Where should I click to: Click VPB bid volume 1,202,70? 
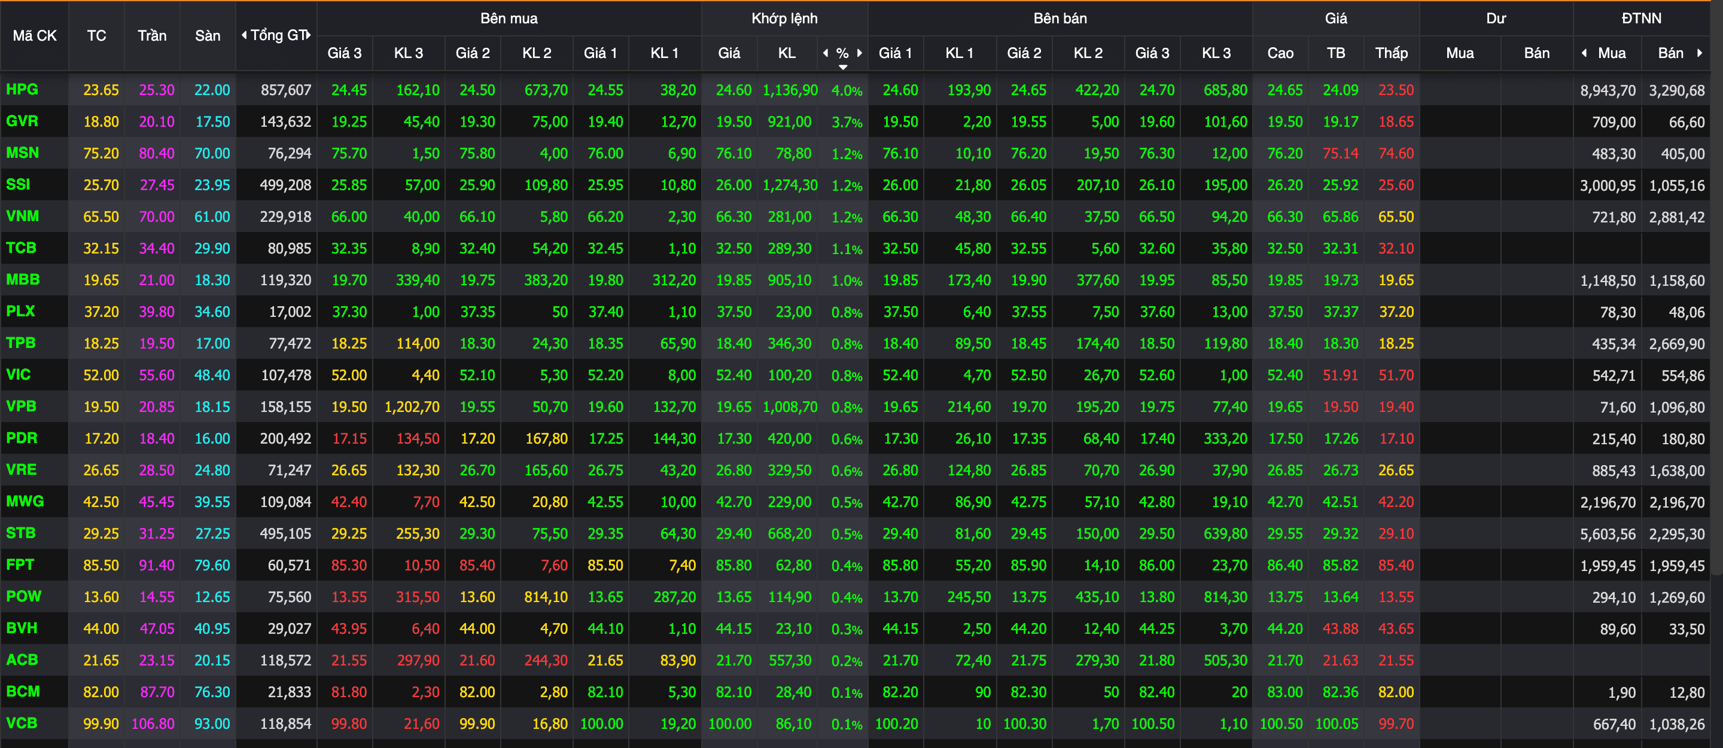[x=412, y=407]
